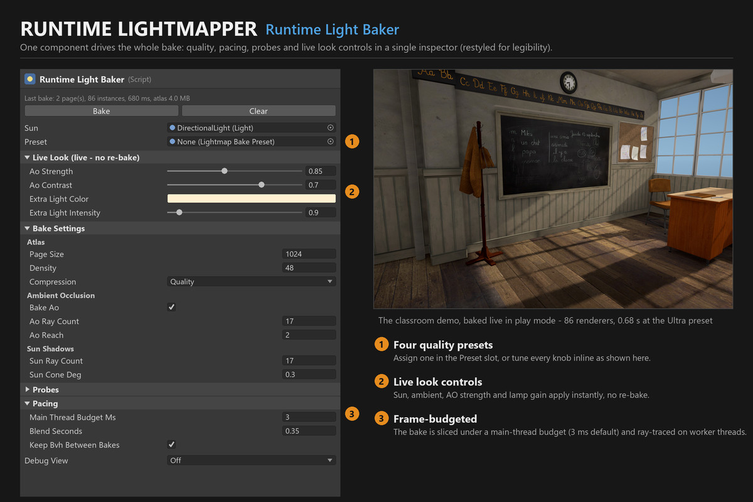Click the 'Debug View' property label

point(46,461)
